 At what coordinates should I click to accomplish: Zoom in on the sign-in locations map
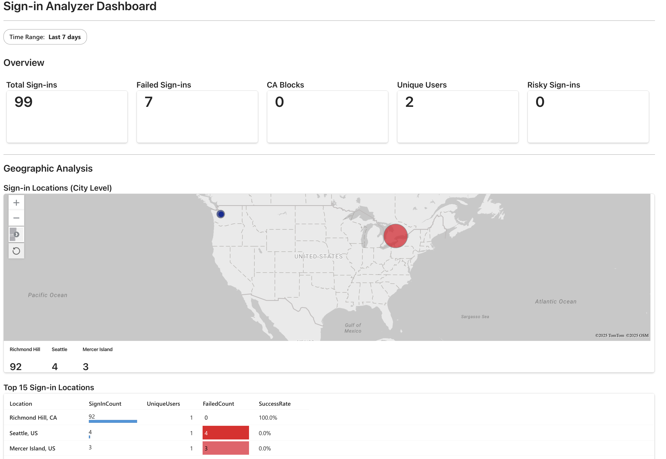click(16, 202)
